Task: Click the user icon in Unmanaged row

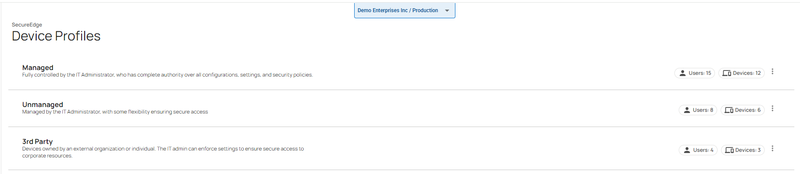Action: (x=687, y=110)
